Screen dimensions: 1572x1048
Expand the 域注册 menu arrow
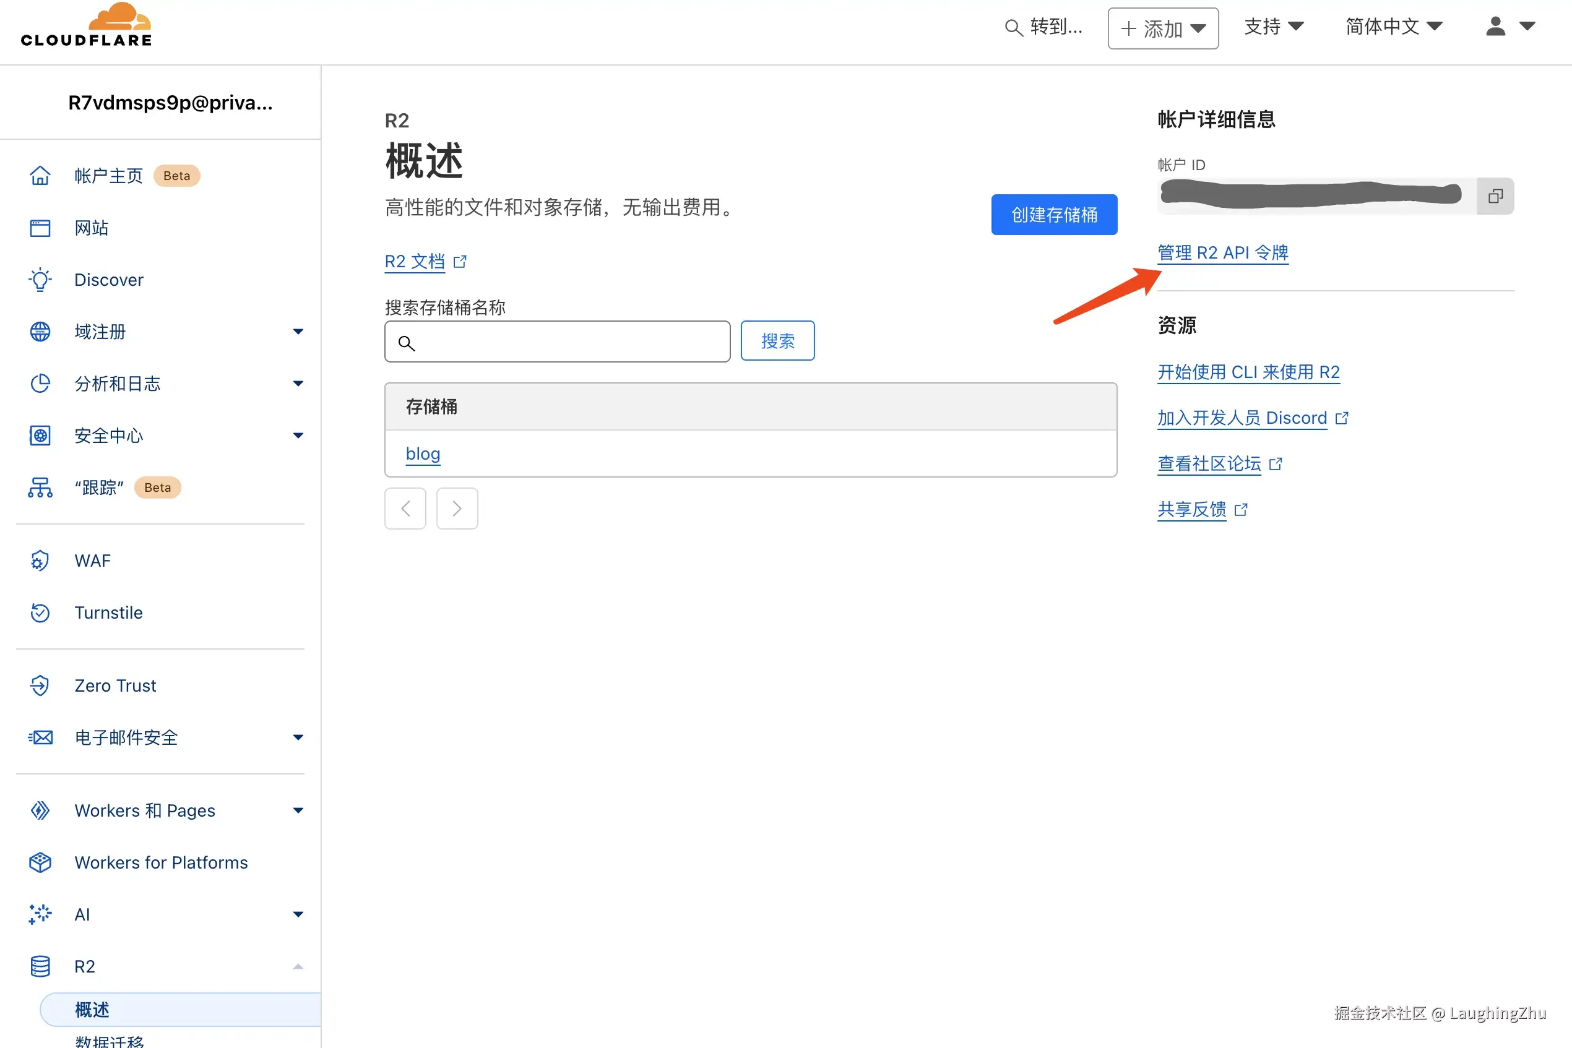(x=298, y=332)
